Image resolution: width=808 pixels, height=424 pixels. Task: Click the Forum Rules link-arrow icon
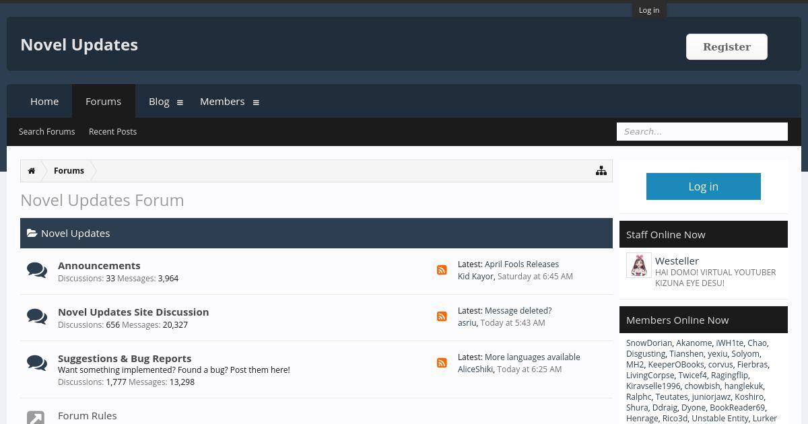36,418
